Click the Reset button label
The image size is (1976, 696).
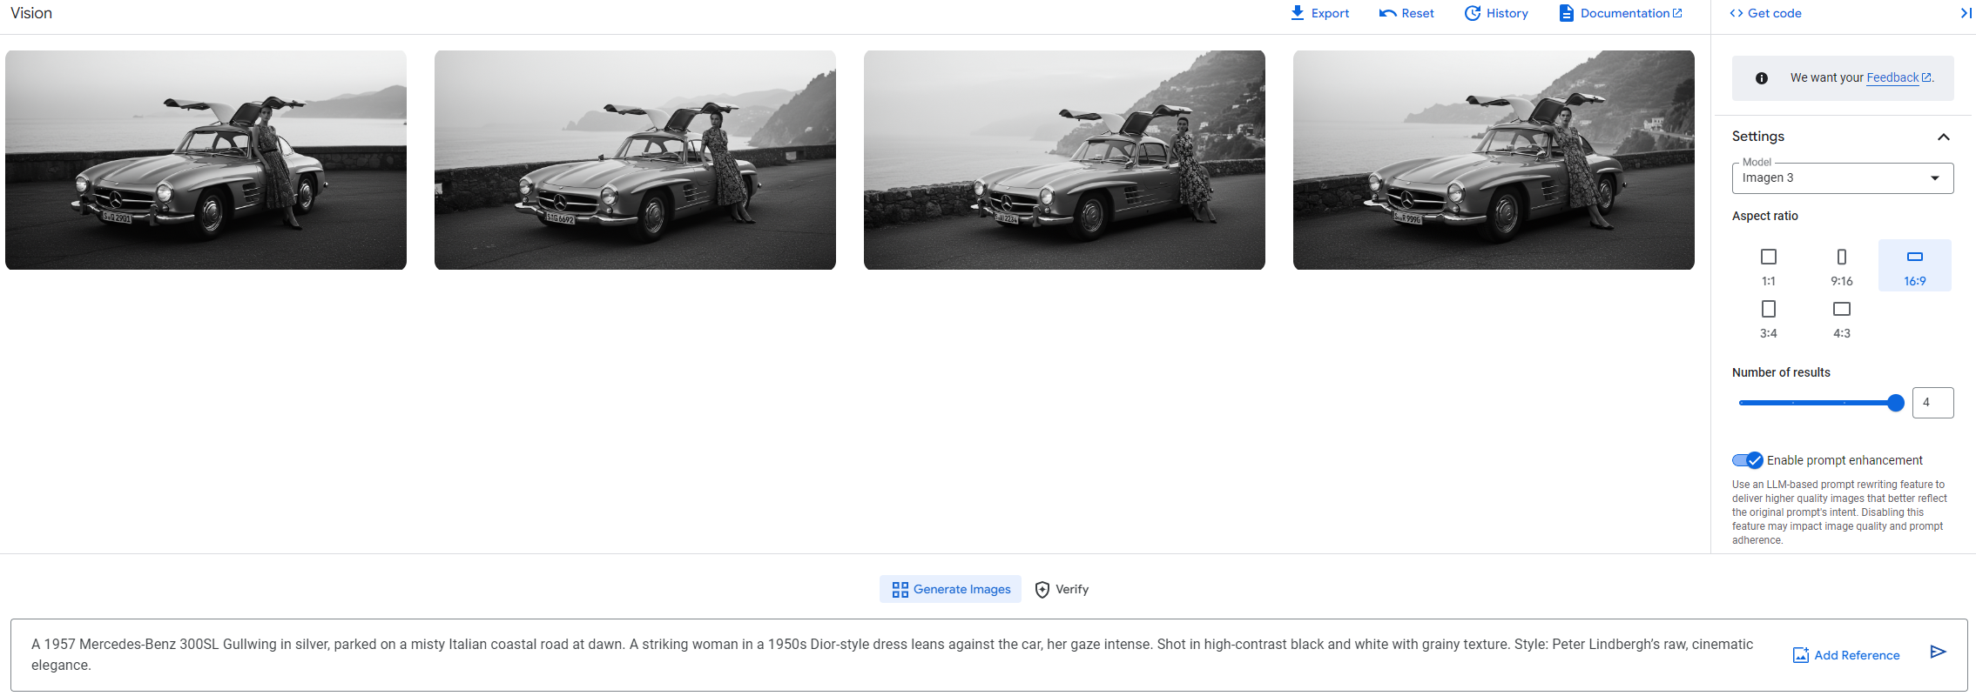click(1418, 13)
